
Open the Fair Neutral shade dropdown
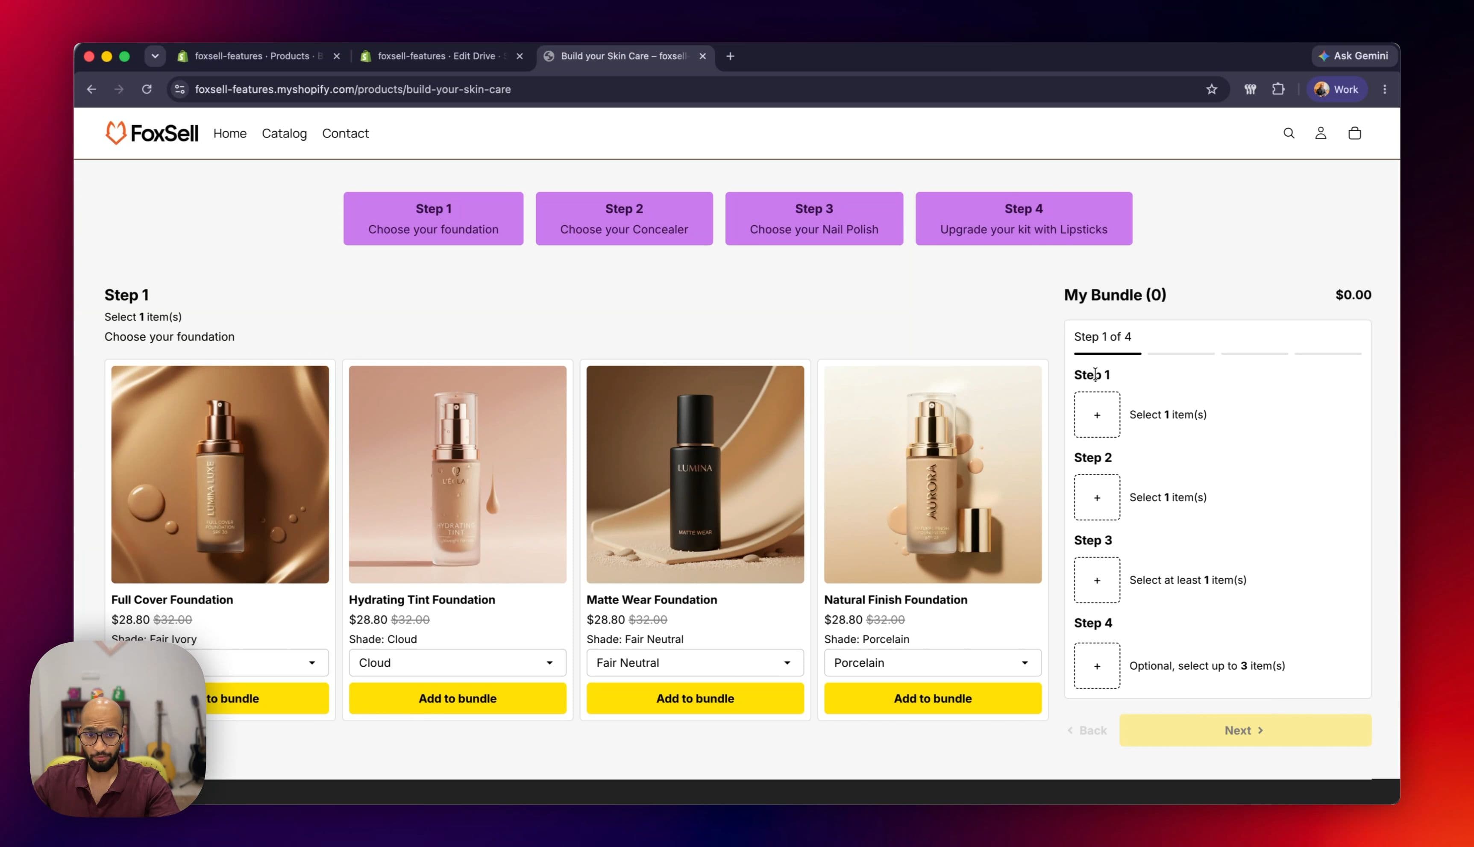[695, 662]
